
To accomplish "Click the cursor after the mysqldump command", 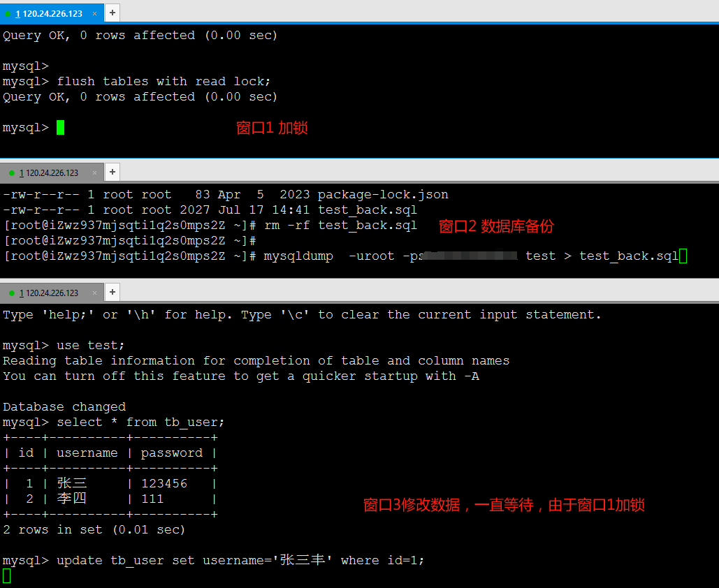I will click(683, 256).
